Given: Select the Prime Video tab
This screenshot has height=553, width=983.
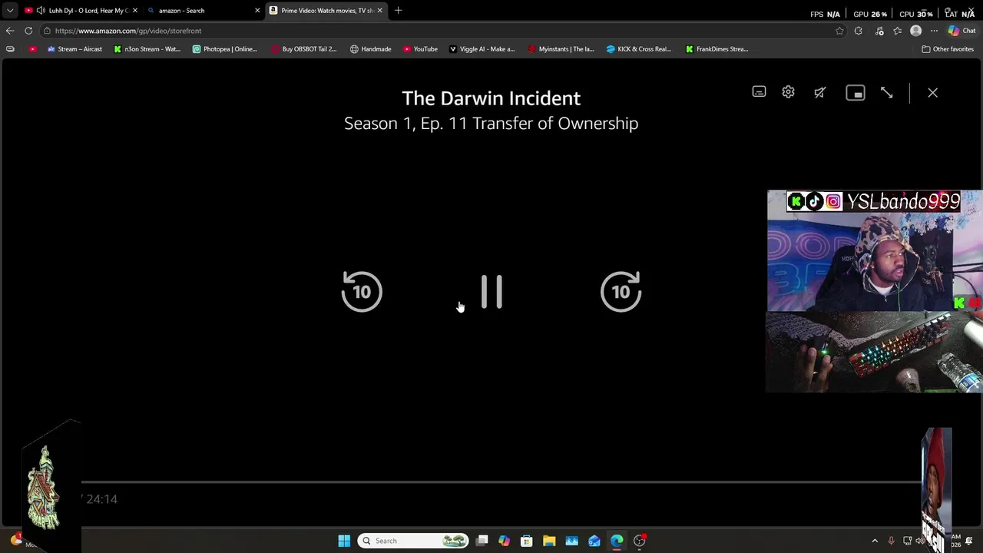Looking at the screenshot, I should pyautogui.click(x=326, y=11).
